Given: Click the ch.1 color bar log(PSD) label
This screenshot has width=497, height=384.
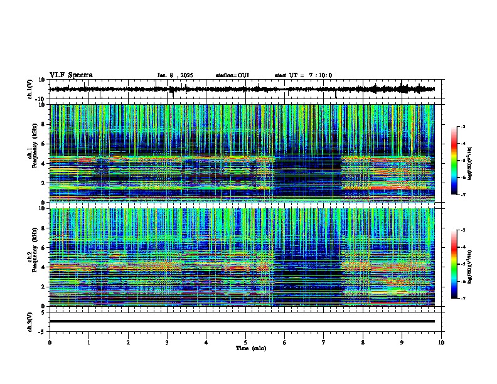Looking at the screenshot, I should point(470,163).
